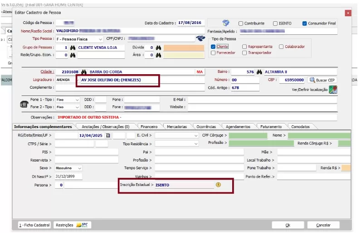The image size is (361, 233).
Task: Open the Ocorrências tab
Action: [x=205, y=127]
